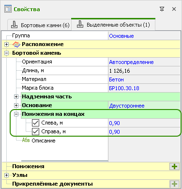The height and width of the screenshot is (189, 182).
Task: Uncheck the Слева, м checkbox
Action: pyautogui.click(x=35, y=123)
